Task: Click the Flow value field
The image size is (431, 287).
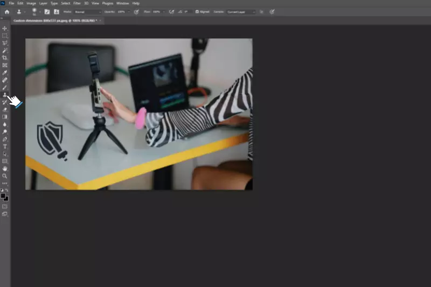Action: (156, 12)
